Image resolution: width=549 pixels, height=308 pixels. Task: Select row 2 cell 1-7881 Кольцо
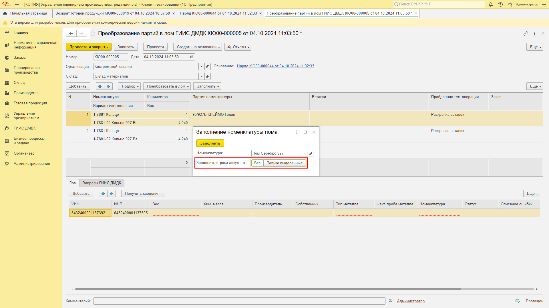tap(118, 131)
